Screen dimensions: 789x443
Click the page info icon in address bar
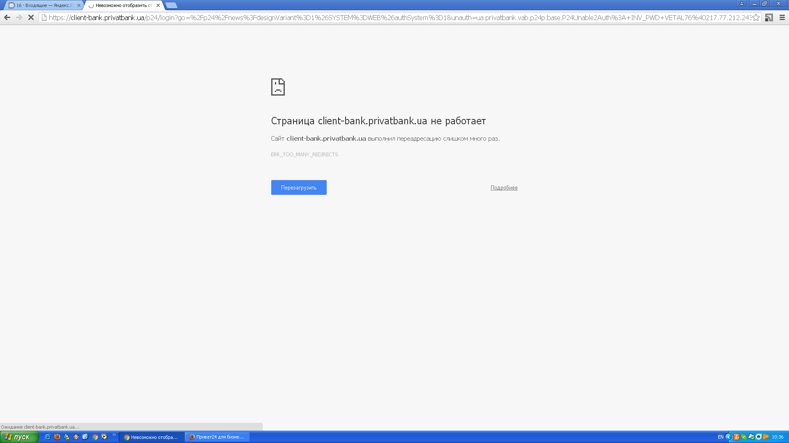click(x=44, y=17)
